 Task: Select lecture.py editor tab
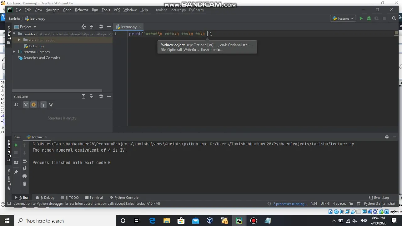tap(129, 27)
